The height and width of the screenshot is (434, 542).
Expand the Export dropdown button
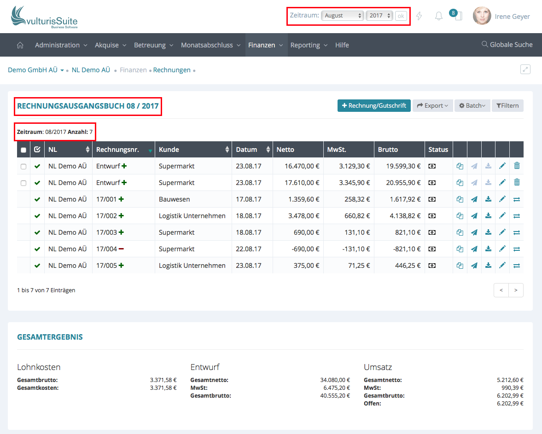tap(432, 106)
